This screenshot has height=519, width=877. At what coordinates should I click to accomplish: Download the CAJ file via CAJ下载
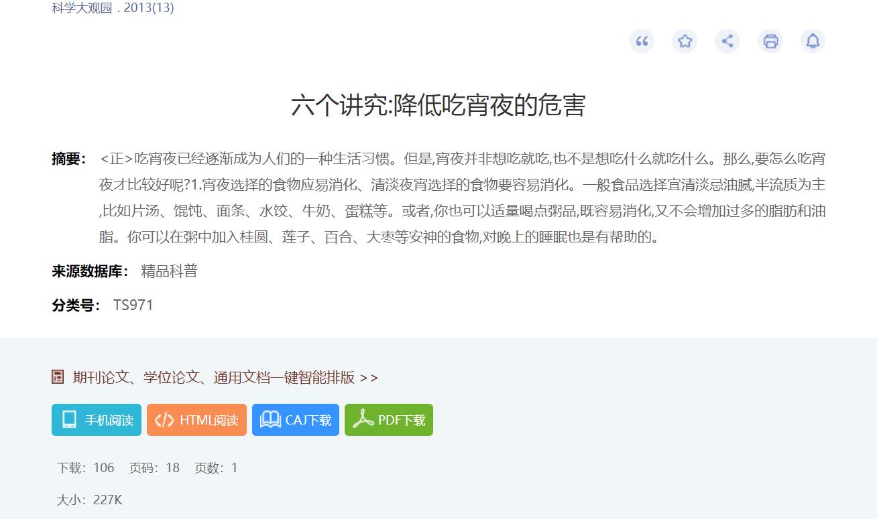(x=295, y=420)
